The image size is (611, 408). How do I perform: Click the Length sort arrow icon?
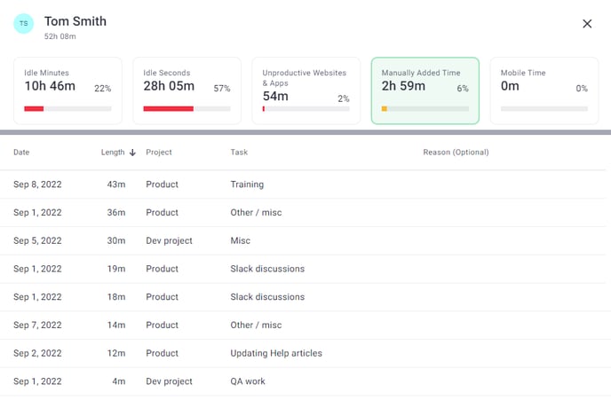pyautogui.click(x=132, y=153)
